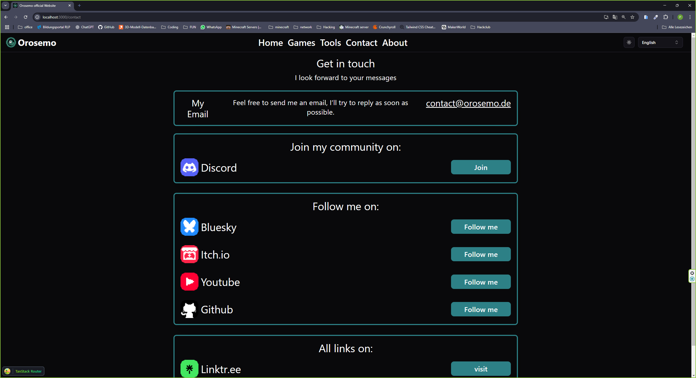This screenshot has width=696, height=378.
Task: Click the Bluesky butterfly icon
Action: pyautogui.click(x=189, y=227)
